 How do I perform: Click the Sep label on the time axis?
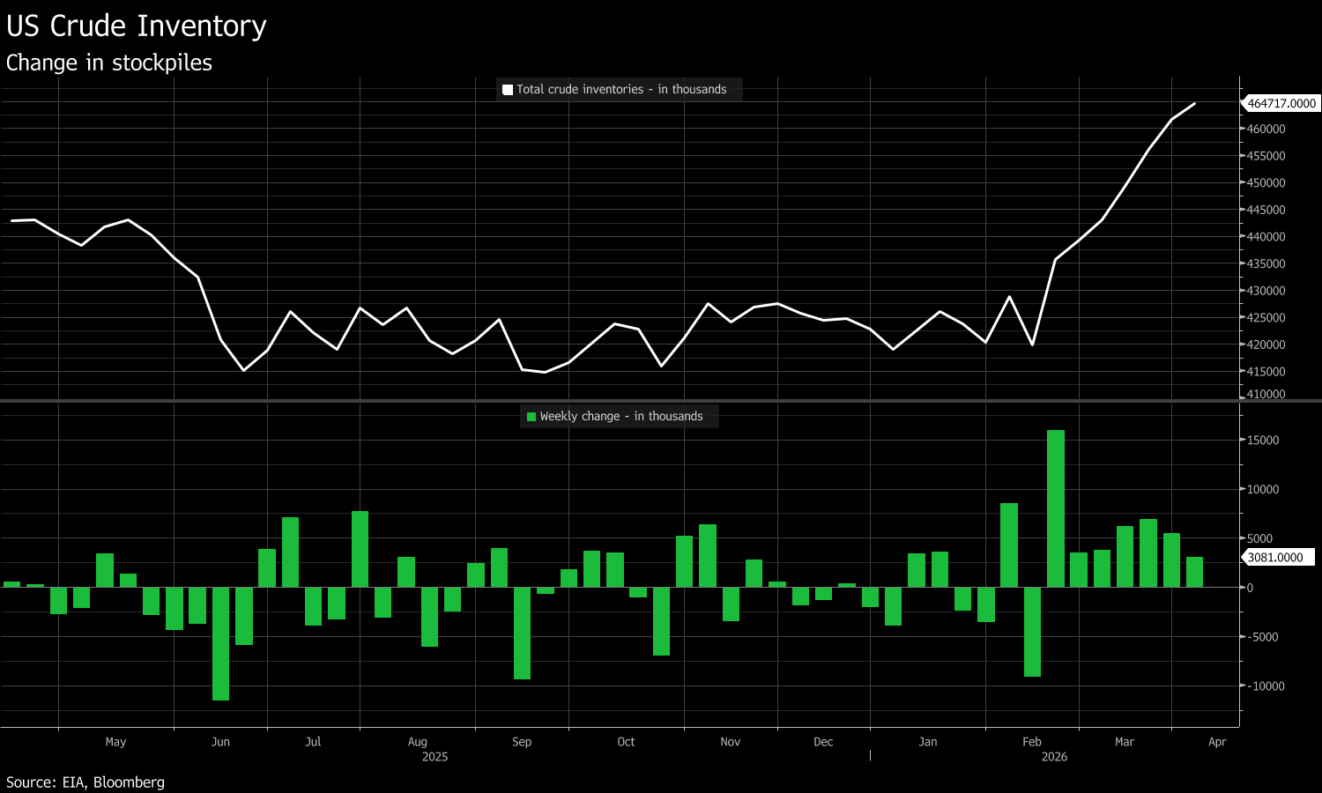(x=522, y=742)
